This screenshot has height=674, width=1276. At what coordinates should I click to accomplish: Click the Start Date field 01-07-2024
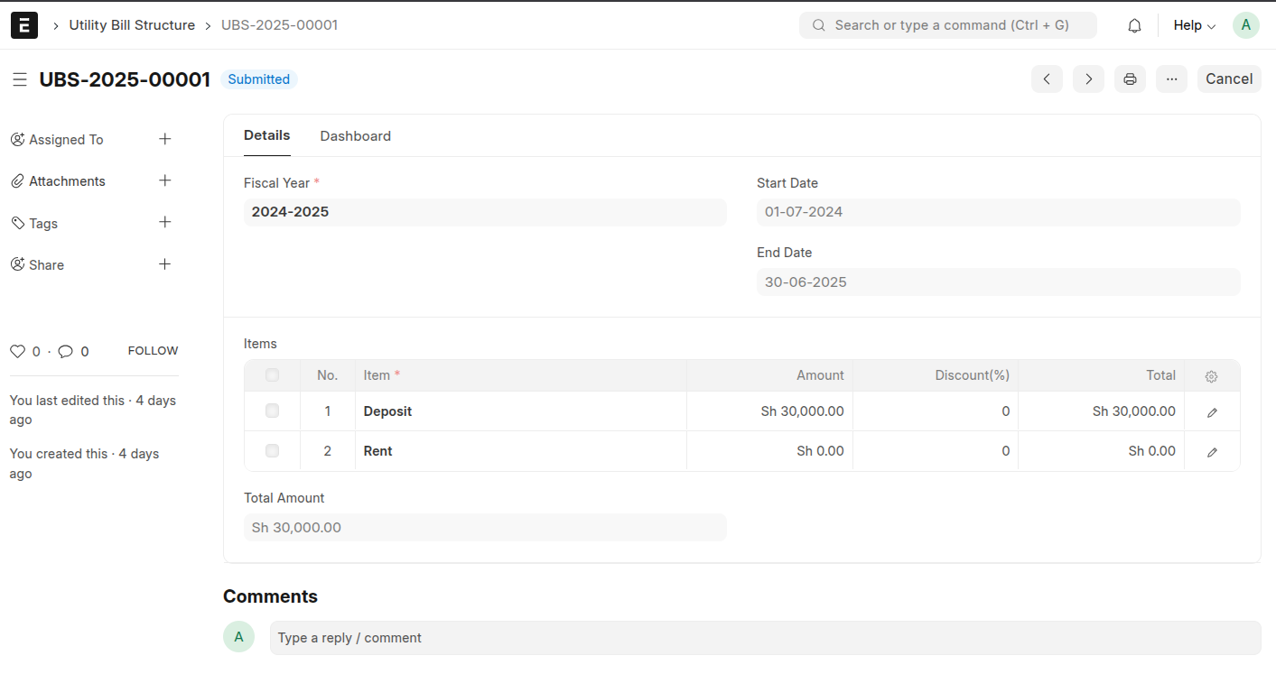[999, 212]
